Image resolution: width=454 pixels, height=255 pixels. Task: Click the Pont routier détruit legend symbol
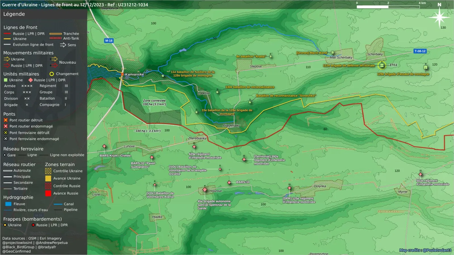(x=6, y=120)
